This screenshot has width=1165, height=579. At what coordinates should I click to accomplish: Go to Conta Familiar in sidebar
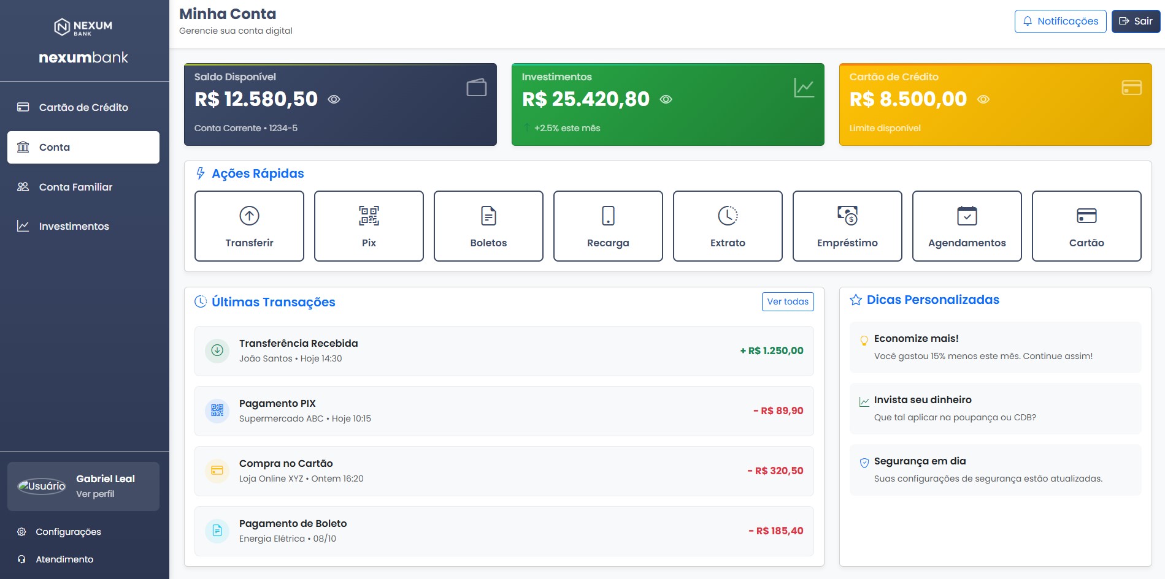coord(83,187)
